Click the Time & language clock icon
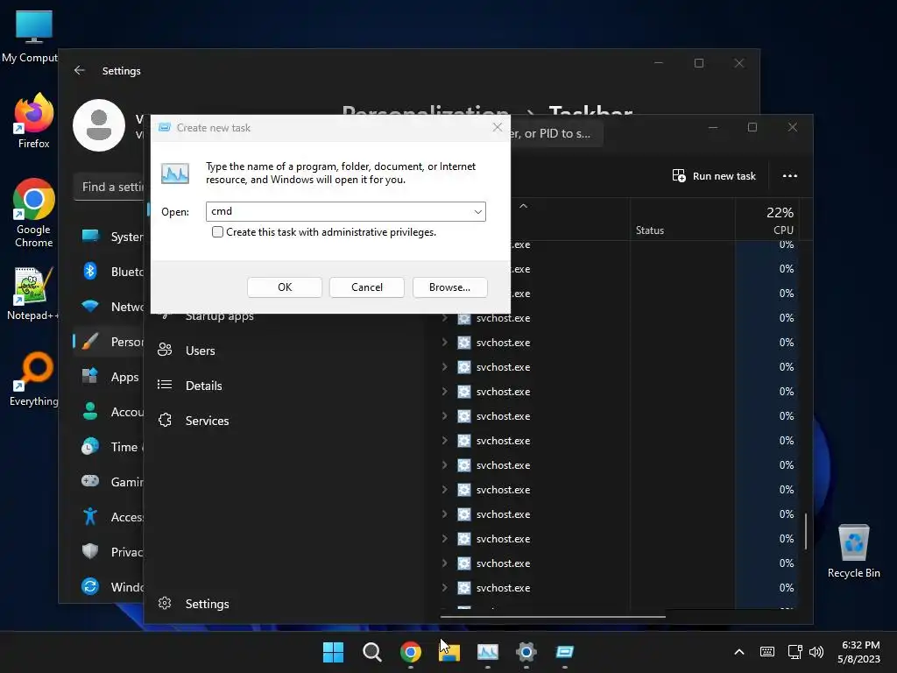The width and height of the screenshot is (897, 673). coord(90,446)
